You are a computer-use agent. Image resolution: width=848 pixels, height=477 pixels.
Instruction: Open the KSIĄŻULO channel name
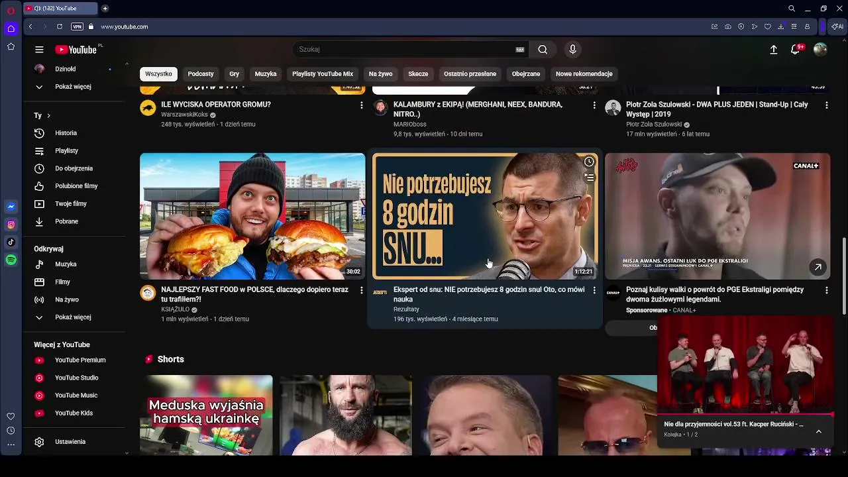(x=176, y=309)
